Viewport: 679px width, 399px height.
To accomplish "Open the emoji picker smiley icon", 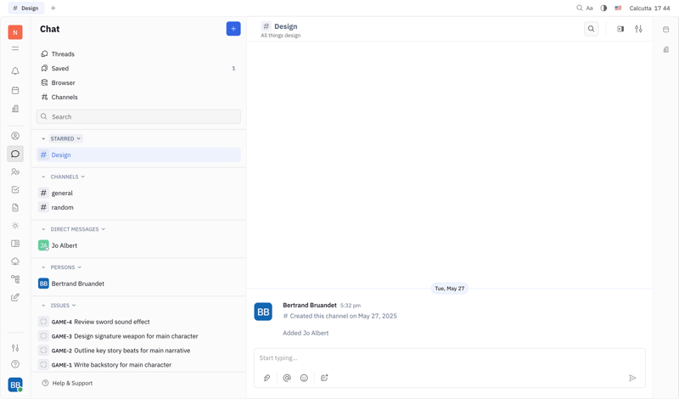I will [x=304, y=378].
